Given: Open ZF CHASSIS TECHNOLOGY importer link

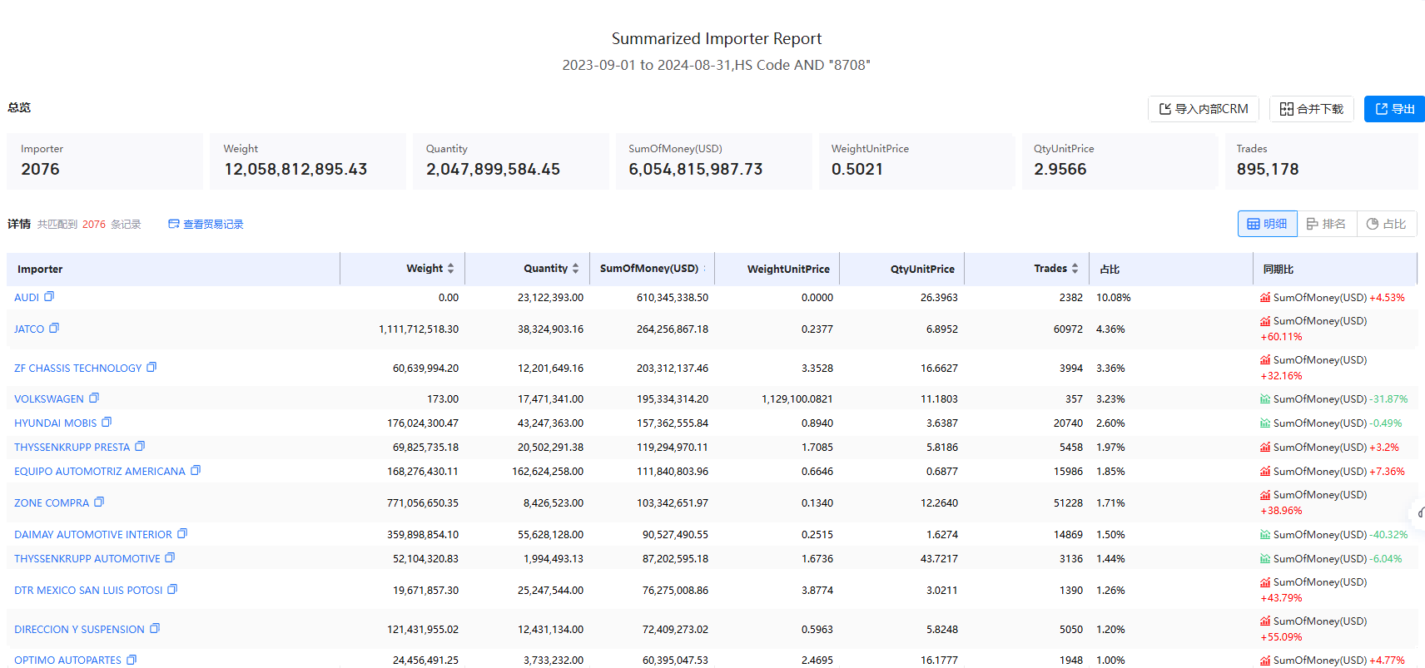Looking at the screenshot, I should pyautogui.click(x=78, y=369).
